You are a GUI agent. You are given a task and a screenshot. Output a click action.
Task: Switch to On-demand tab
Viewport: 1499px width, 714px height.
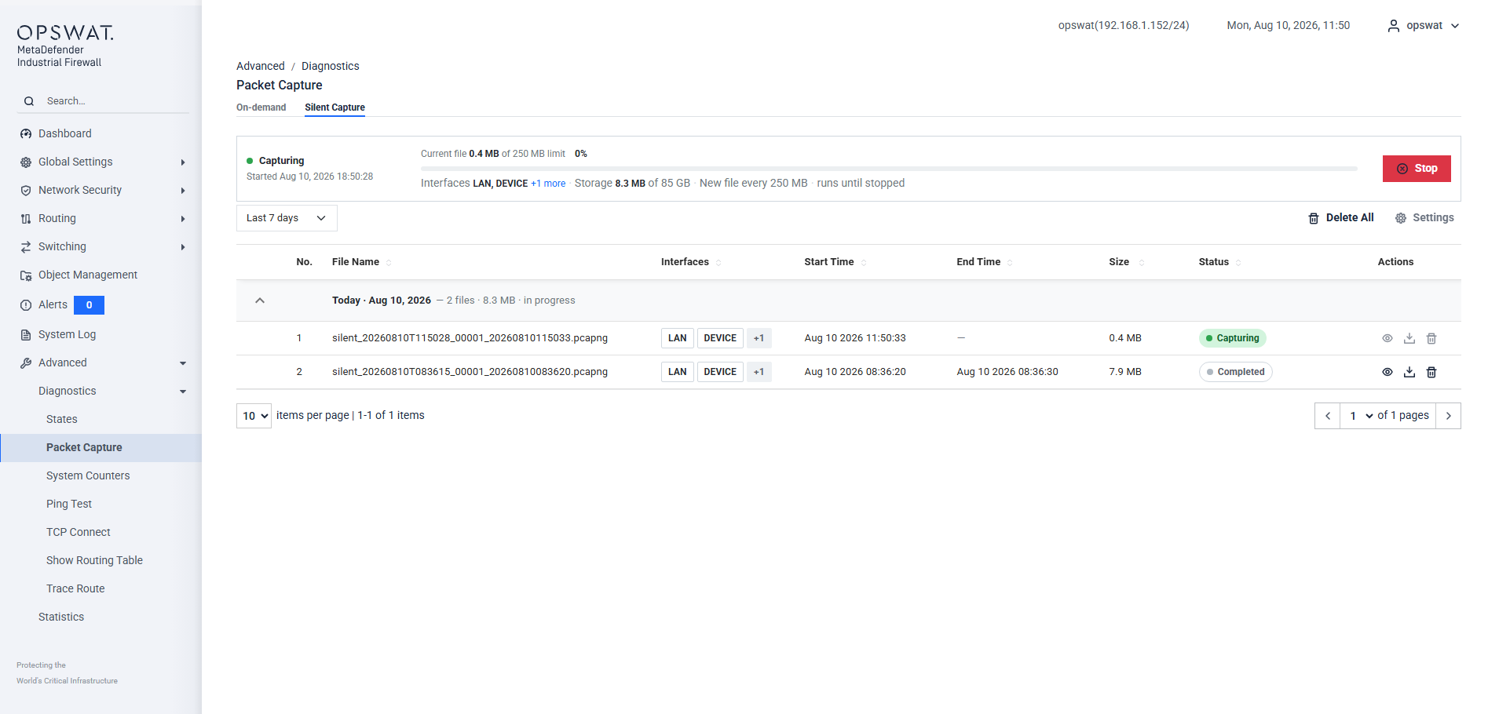(x=261, y=107)
